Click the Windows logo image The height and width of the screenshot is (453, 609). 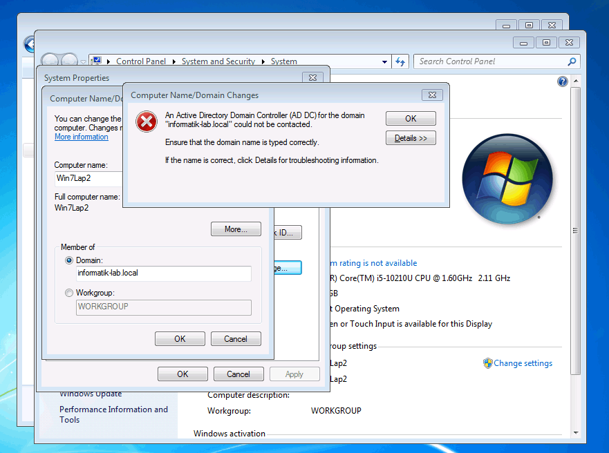(x=507, y=179)
